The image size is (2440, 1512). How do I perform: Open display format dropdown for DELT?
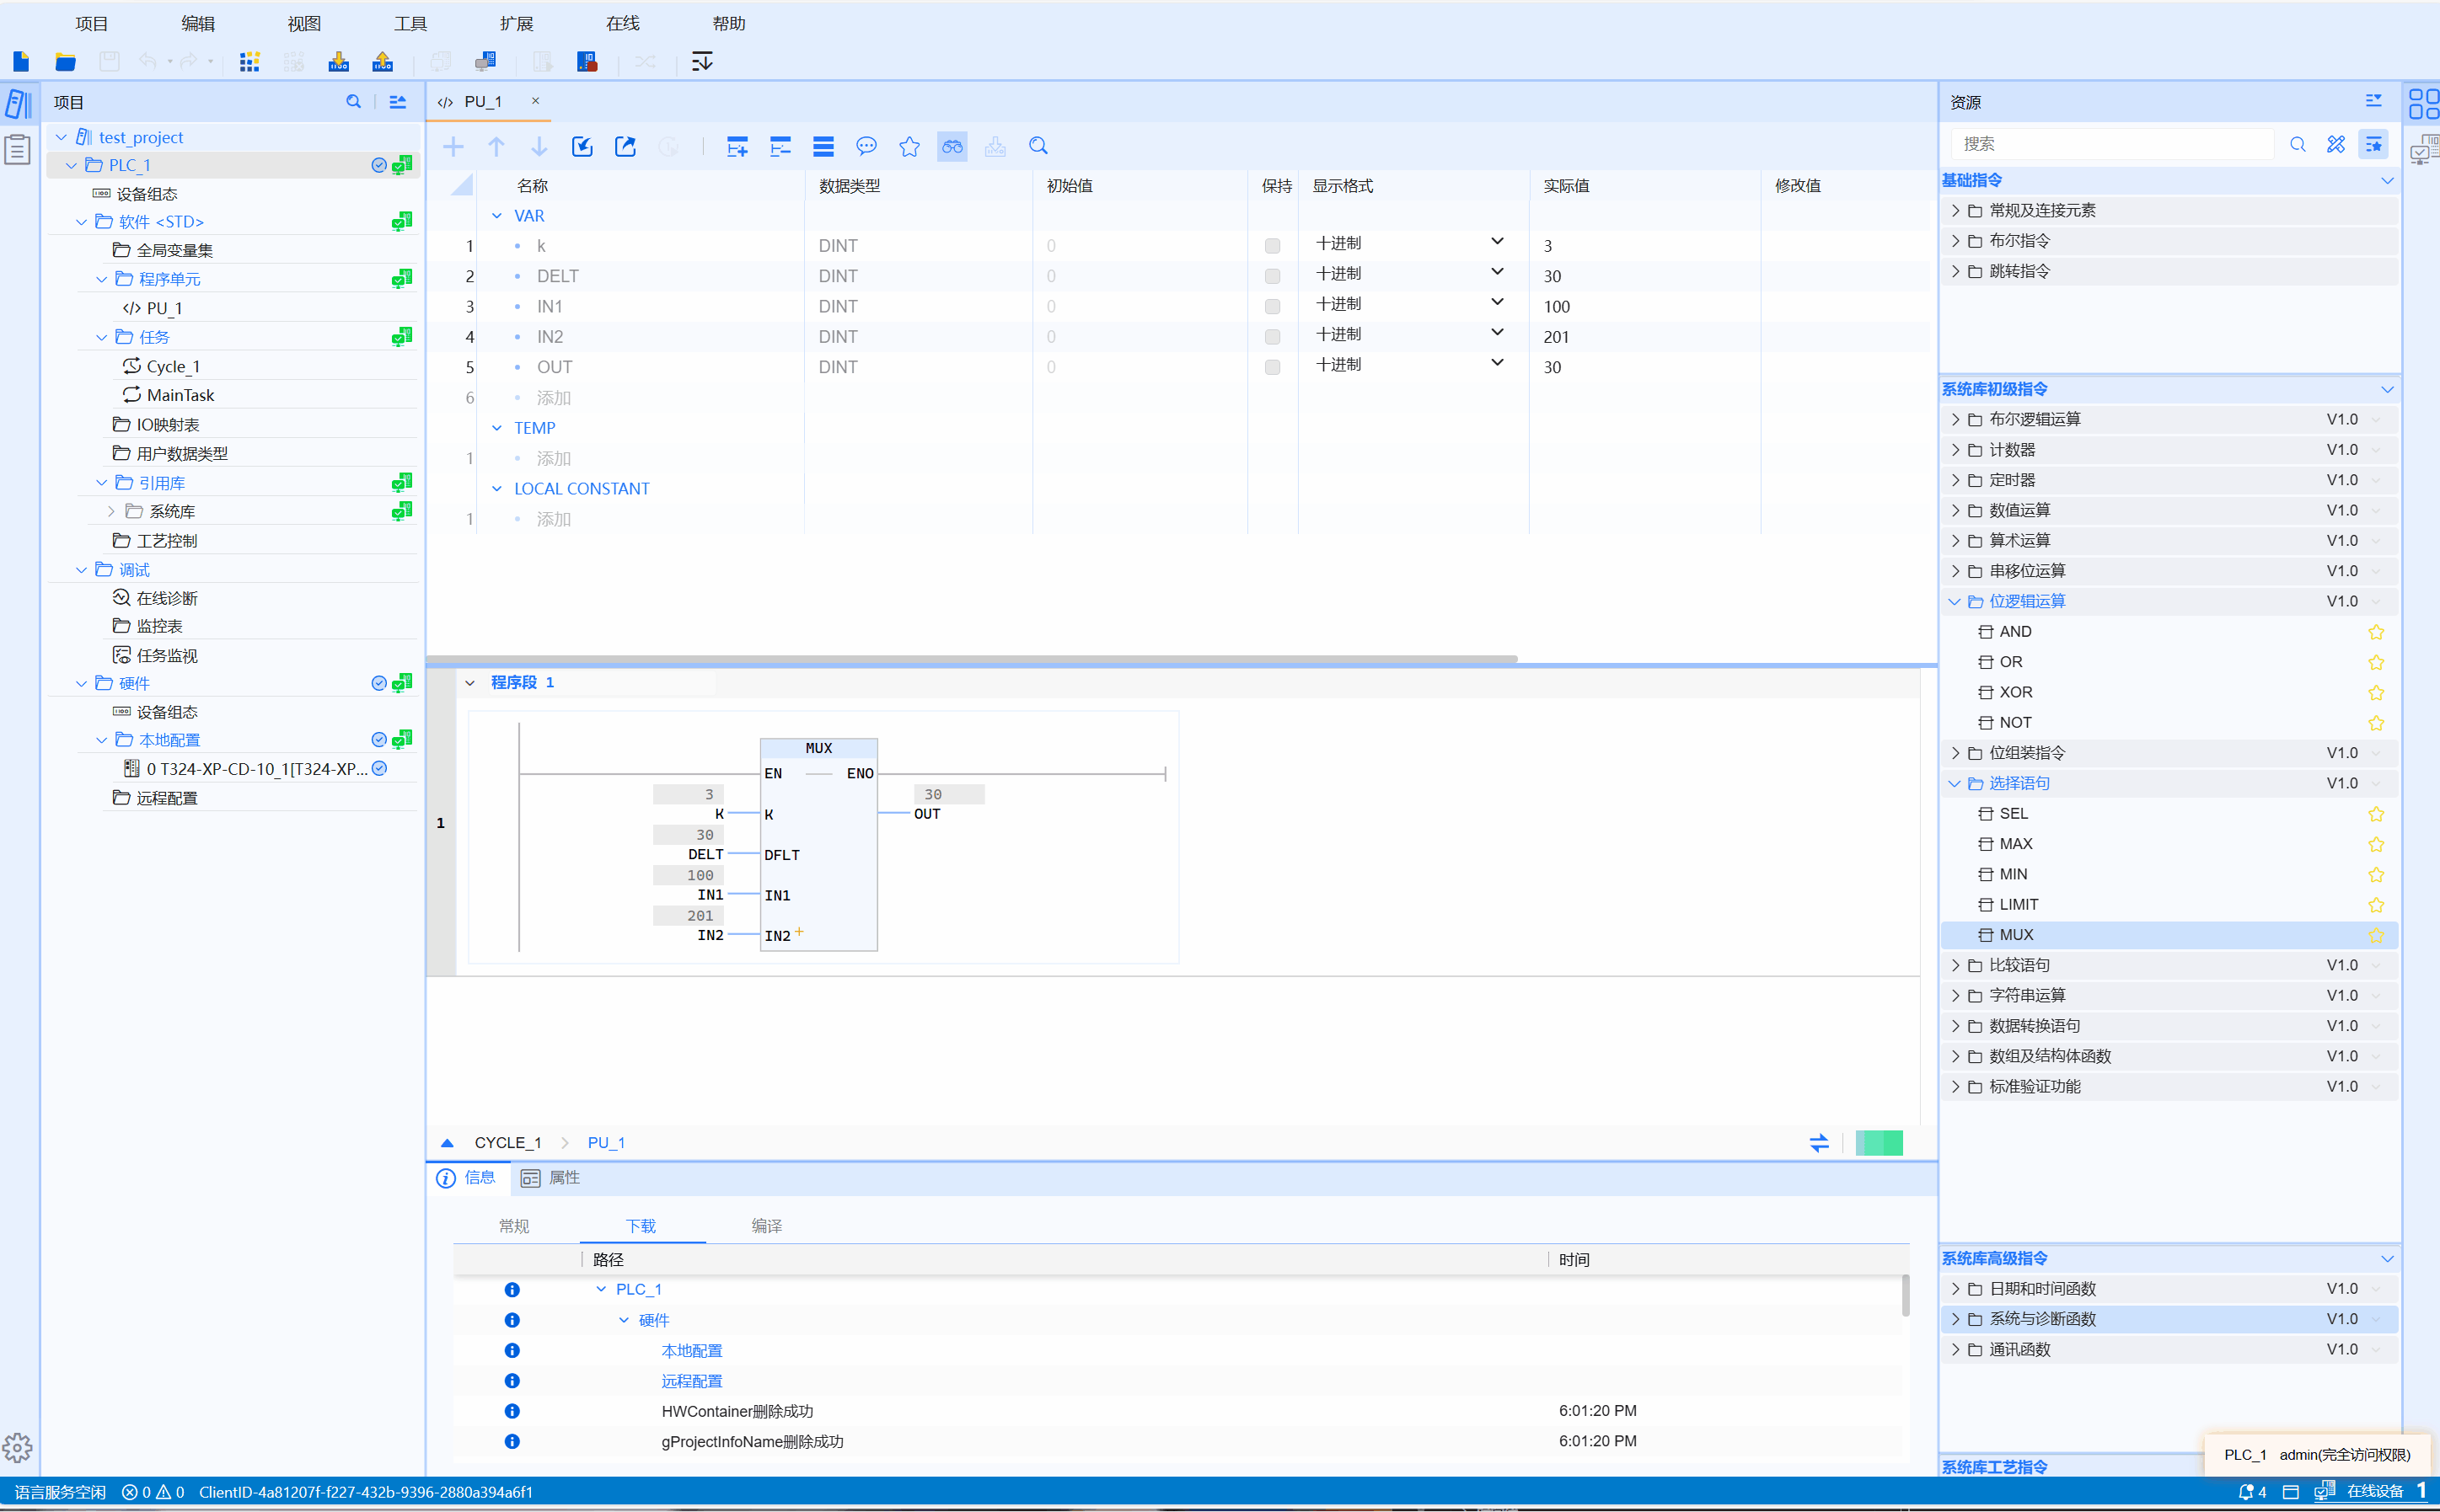point(1497,272)
